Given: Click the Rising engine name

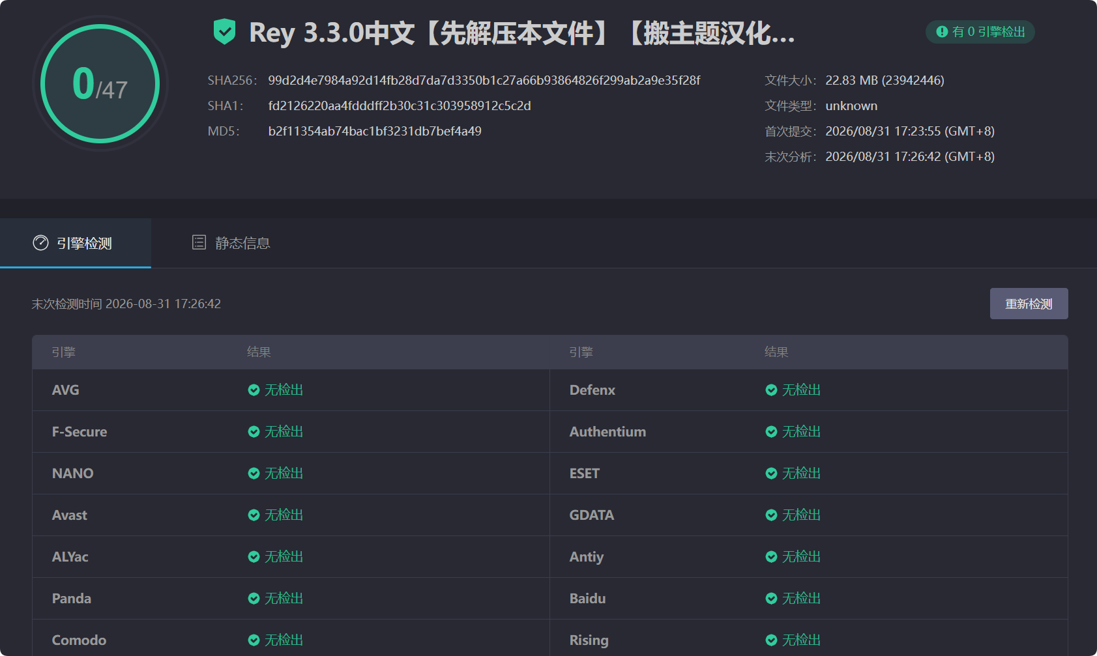Looking at the screenshot, I should coord(589,640).
